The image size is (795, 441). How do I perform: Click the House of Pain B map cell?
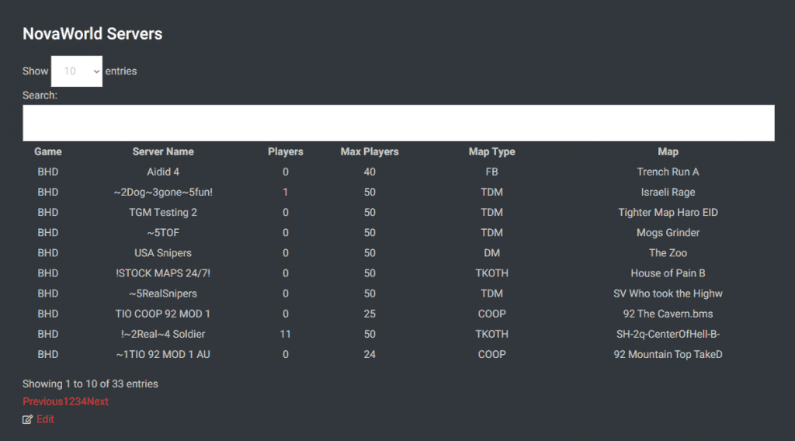click(668, 273)
